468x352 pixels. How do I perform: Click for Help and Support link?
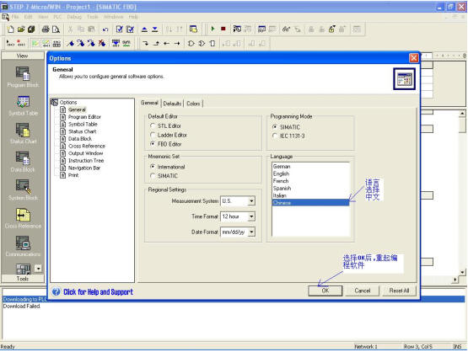click(98, 292)
